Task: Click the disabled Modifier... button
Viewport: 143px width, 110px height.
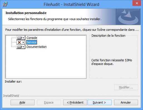Action: coord(126,87)
